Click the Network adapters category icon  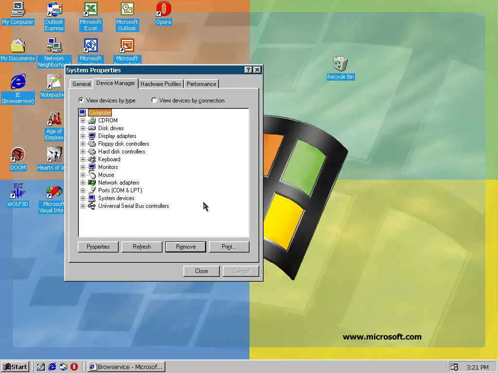coord(92,183)
